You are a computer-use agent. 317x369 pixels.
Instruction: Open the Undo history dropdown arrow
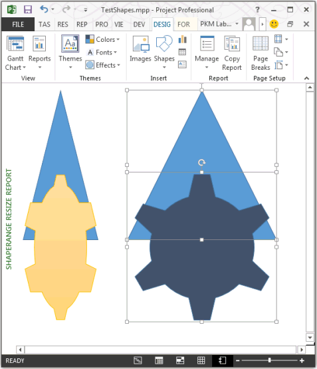point(53,9)
